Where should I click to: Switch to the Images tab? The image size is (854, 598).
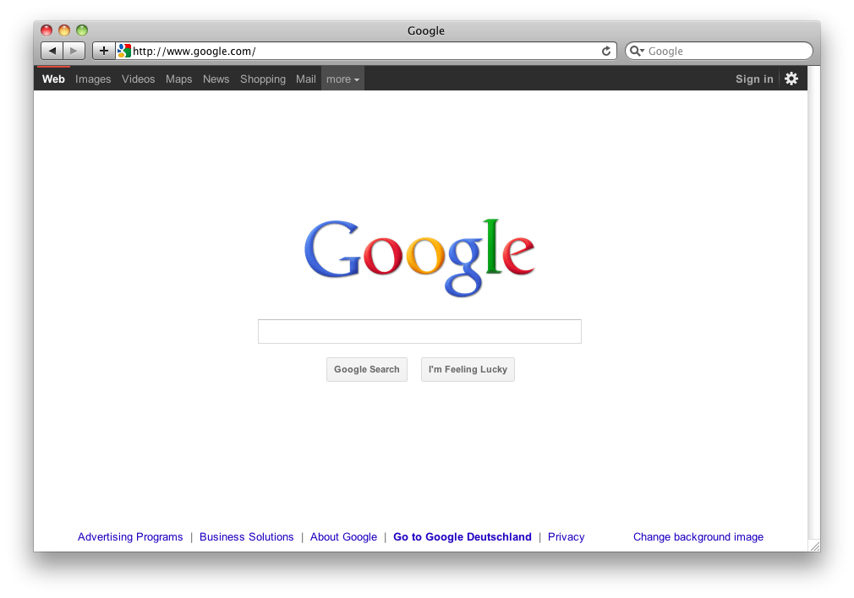click(93, 79)
